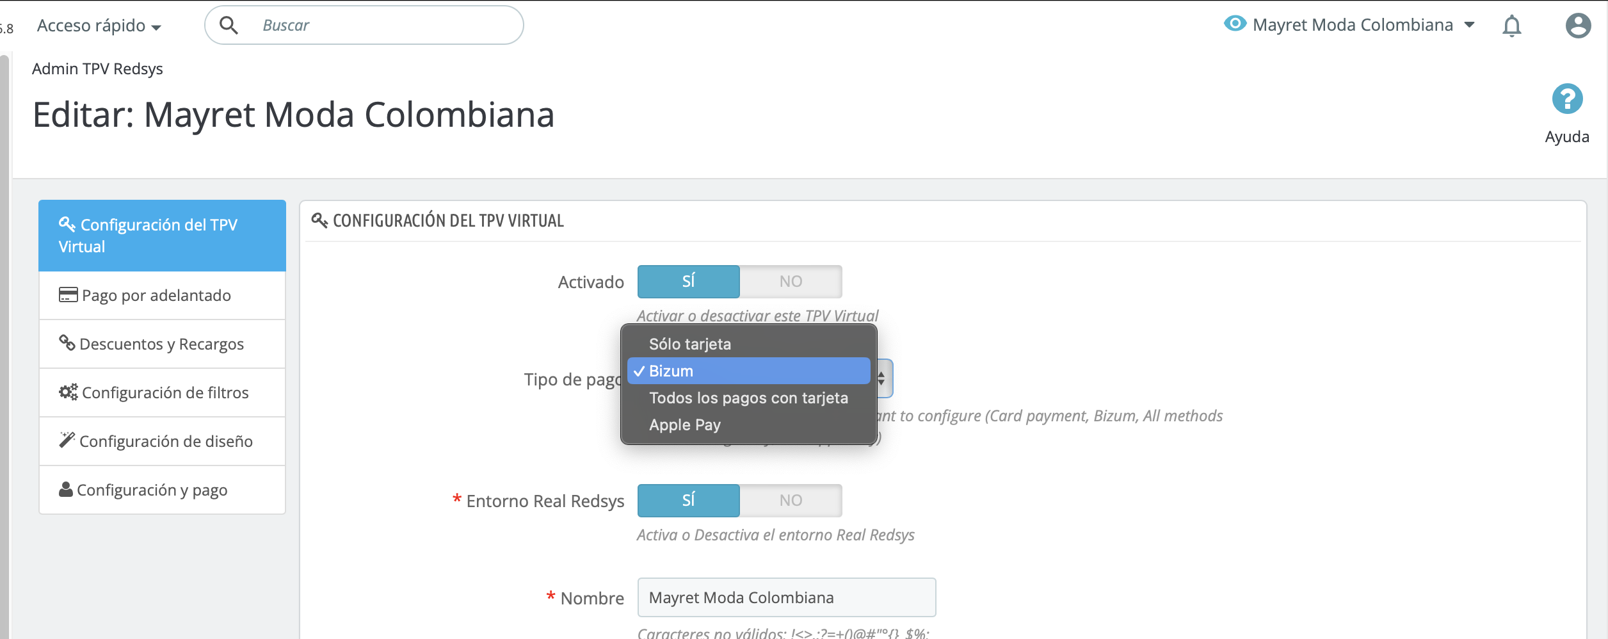Click link icon of Descuentos y Recargos
The image size is (1608, 639).
67,343
